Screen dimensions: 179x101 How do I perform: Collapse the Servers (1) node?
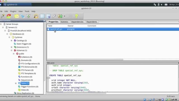pyautogui.click(x=3, y=27)
